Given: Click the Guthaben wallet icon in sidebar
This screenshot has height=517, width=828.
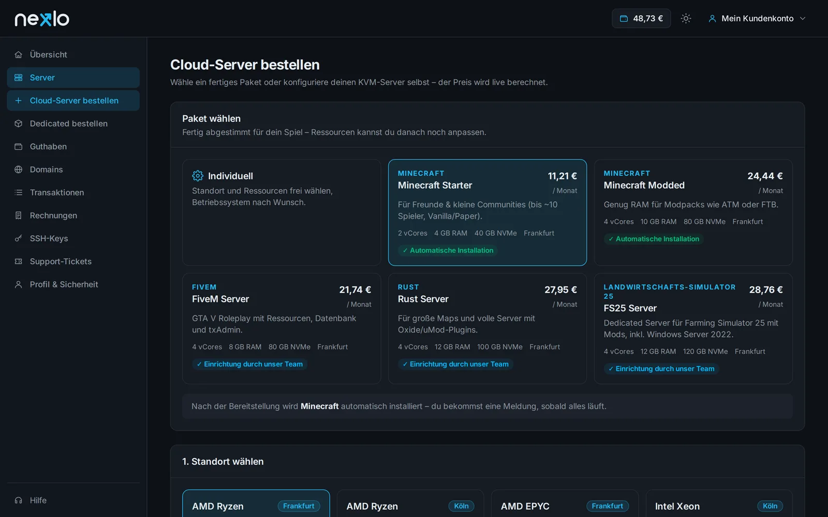Looking at the screenshot, I should point(19,147).
